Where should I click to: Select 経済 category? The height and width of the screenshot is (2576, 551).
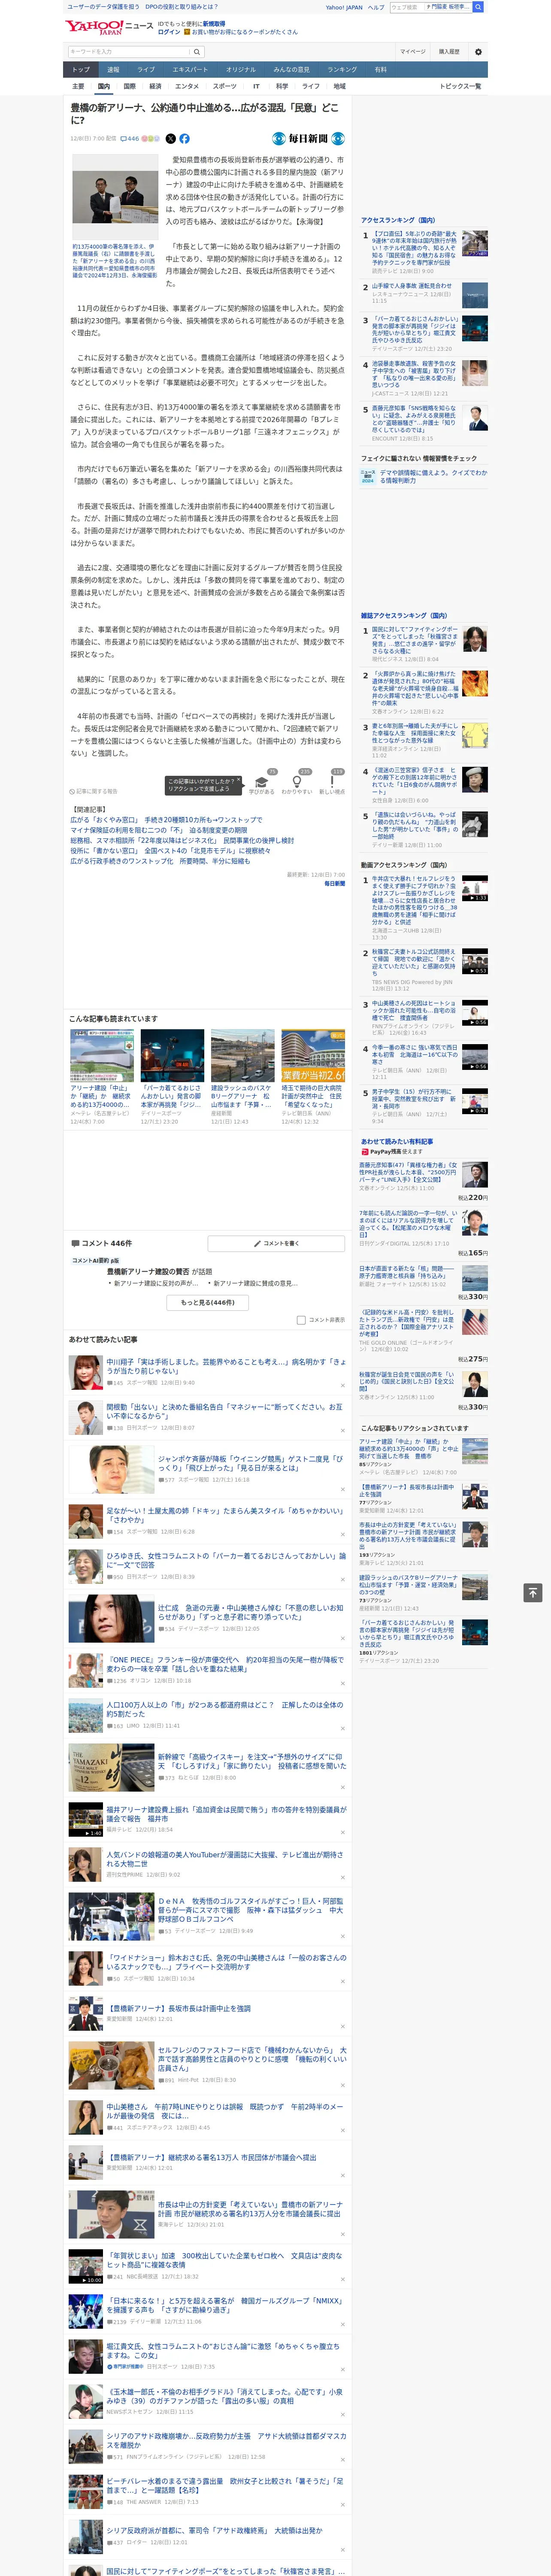coord(155,86)
